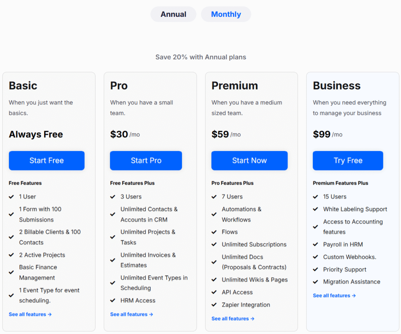
Task: Click checkmark beside Payroll in HRM
Action: (x=316, y=244)
